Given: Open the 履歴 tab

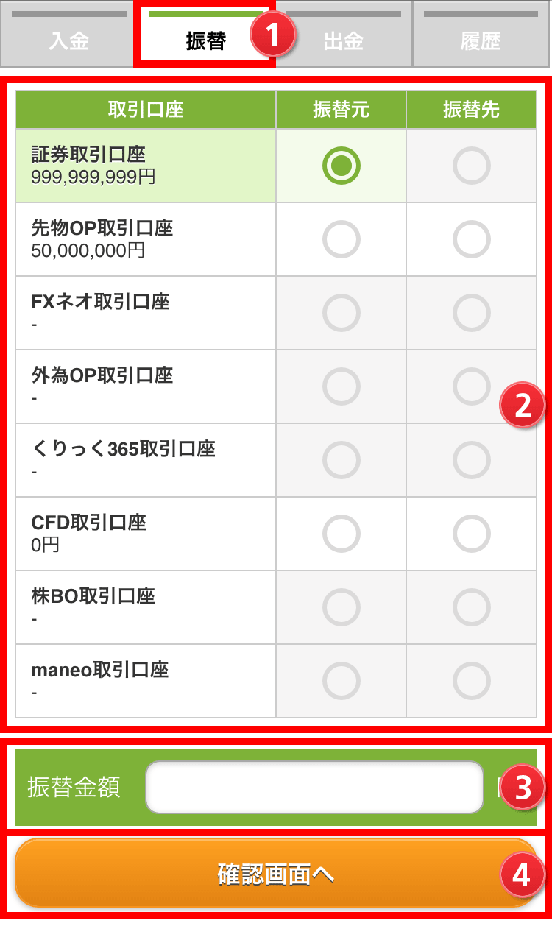Looking at the screenshot, I should tap(481, 37).
